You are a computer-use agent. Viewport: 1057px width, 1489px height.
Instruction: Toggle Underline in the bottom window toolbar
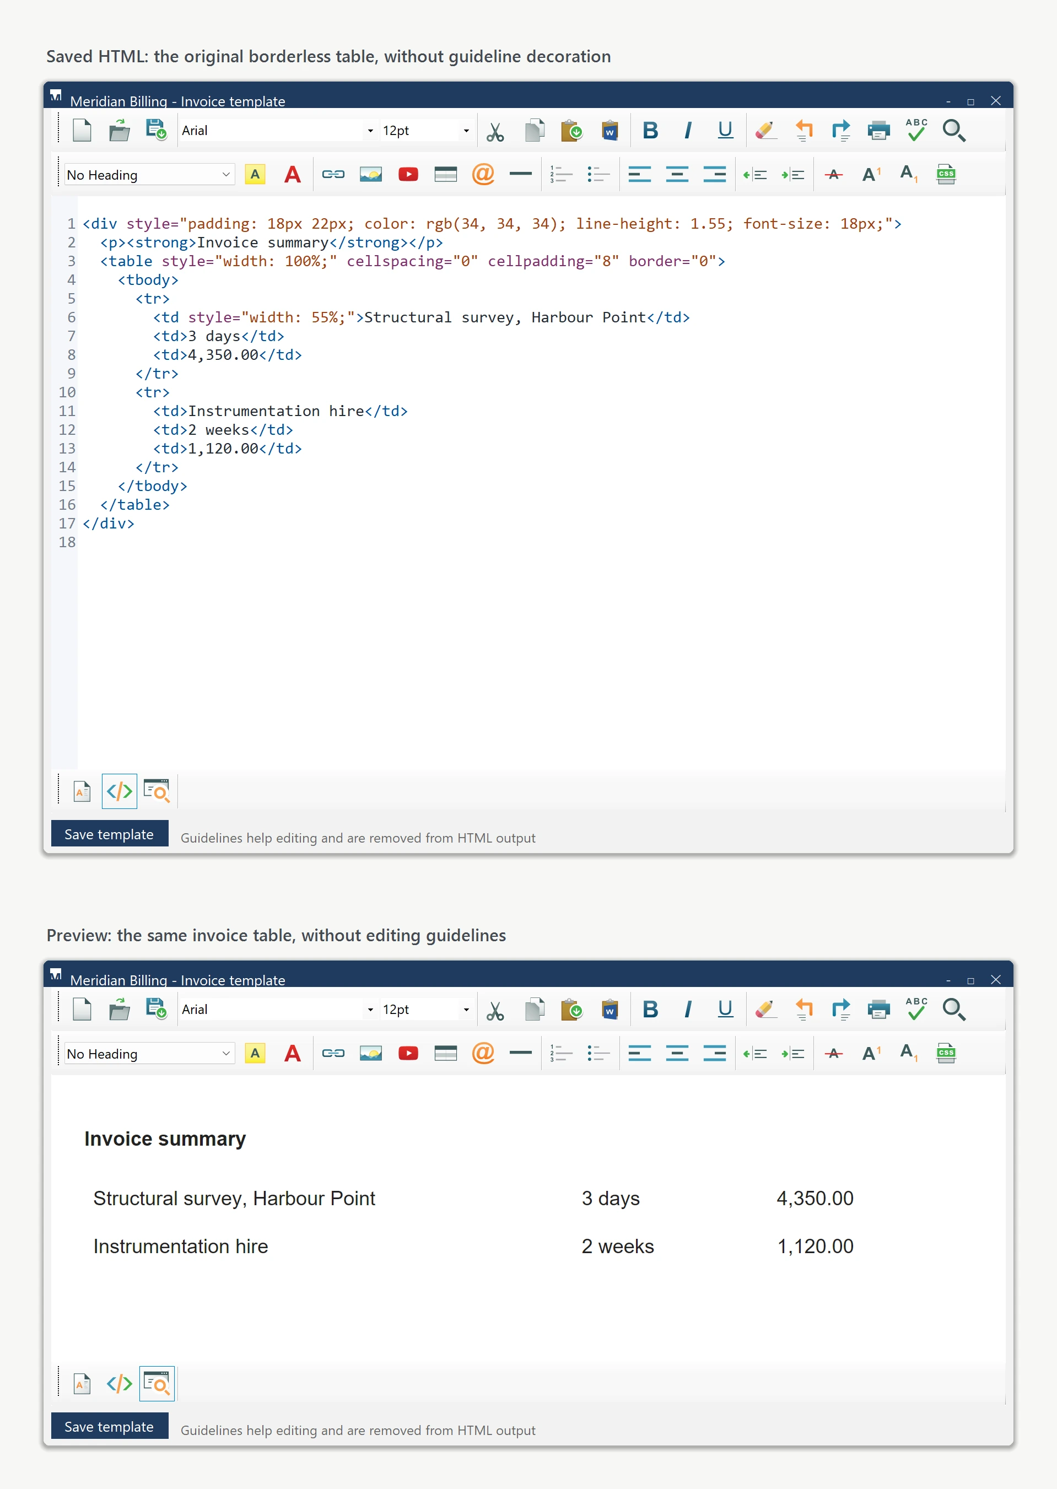click(725, 1010)
